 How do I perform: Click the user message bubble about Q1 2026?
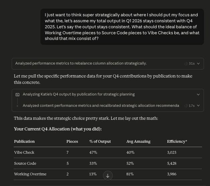click(x=122, y=27)
